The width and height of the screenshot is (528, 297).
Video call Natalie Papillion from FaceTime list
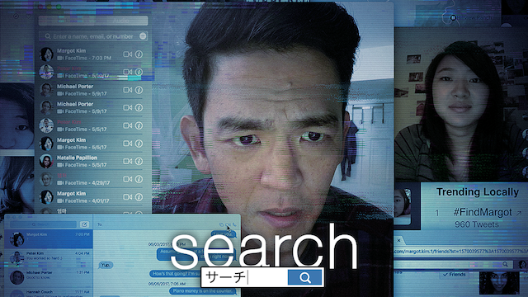127,162
